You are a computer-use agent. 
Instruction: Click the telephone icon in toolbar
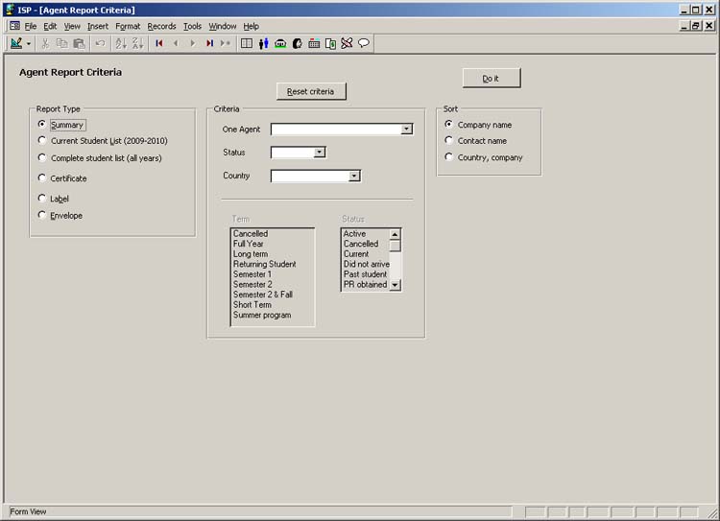click(x=280, y=43)
